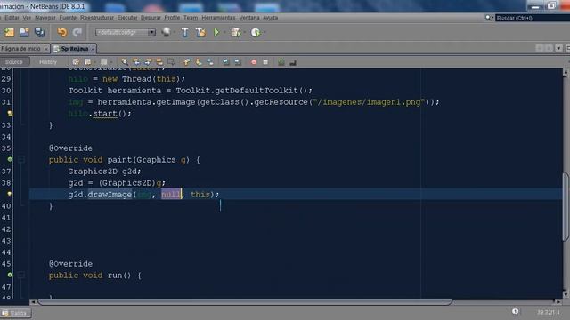The height and width of the screenshot is (320, 570).
Task: Start macro recording red button
Action: (254, 62)
